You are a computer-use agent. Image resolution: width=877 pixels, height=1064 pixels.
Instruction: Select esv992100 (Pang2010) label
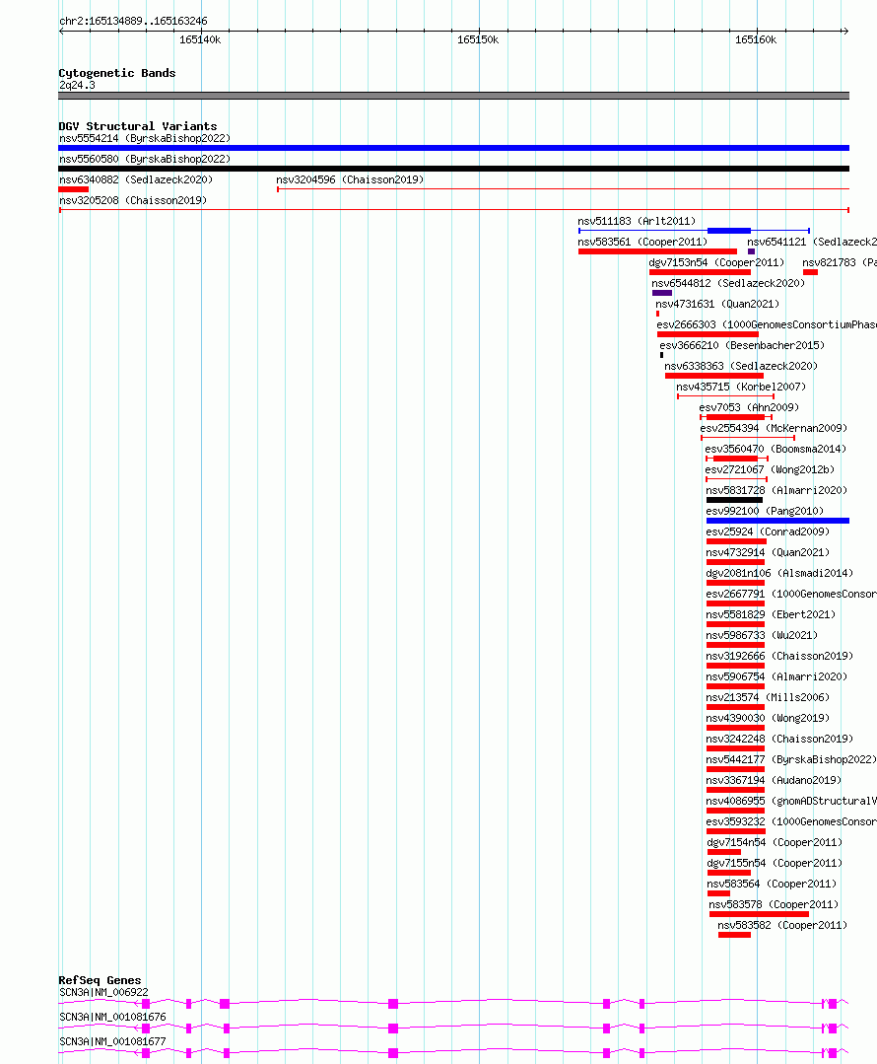[765, 511]
